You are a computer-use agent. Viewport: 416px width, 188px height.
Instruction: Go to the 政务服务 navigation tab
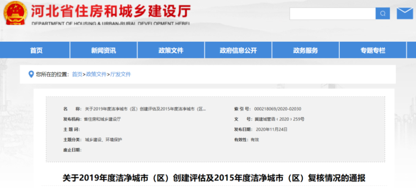(x=305, y=50)
